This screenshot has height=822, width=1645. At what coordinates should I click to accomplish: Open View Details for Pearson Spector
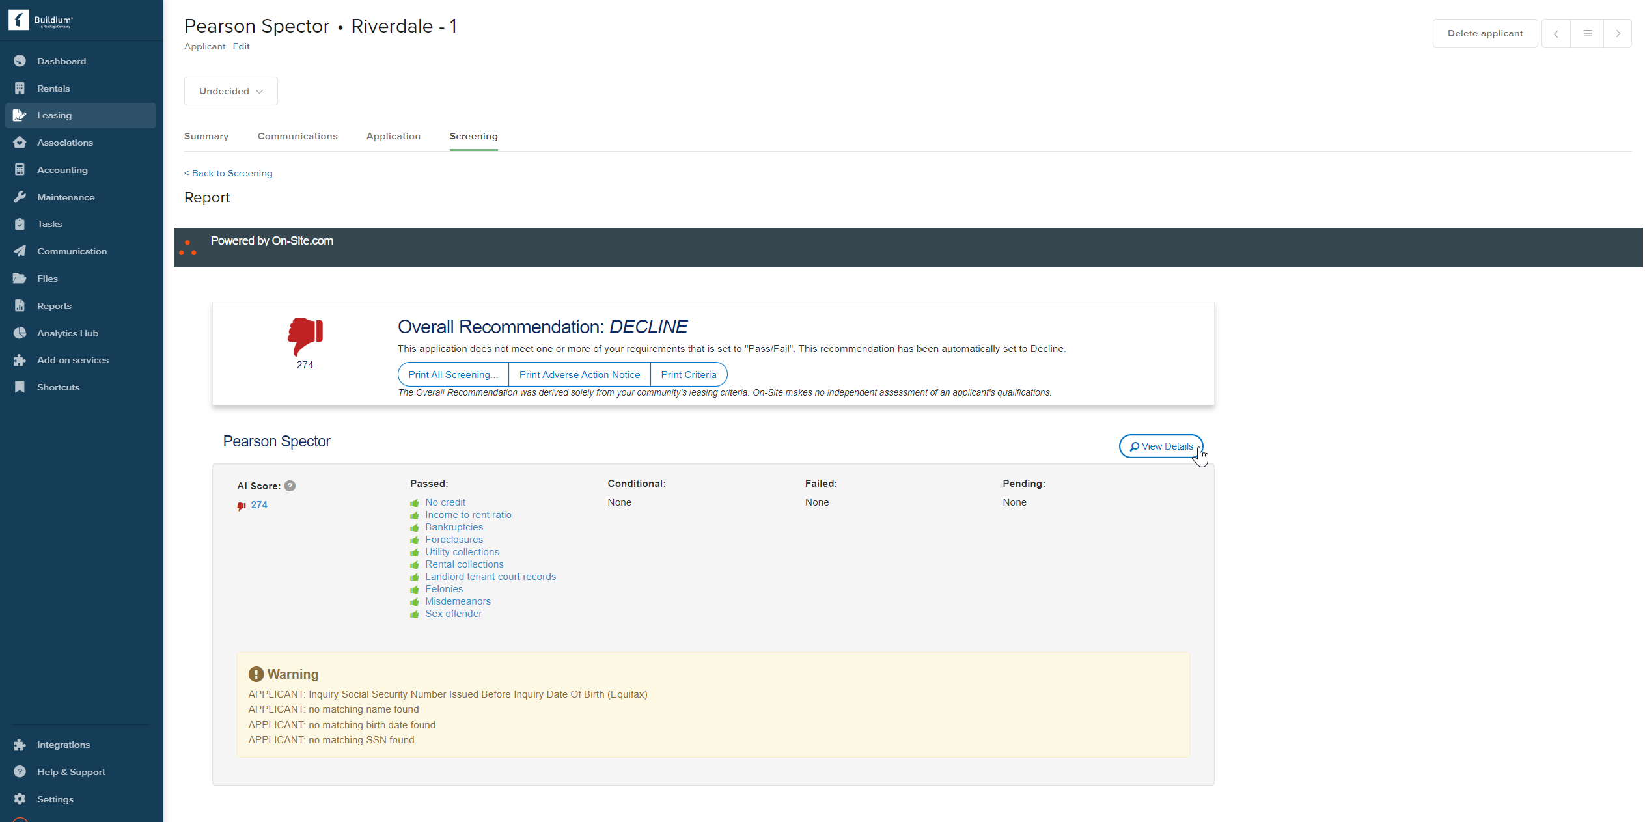[1161, 446]
